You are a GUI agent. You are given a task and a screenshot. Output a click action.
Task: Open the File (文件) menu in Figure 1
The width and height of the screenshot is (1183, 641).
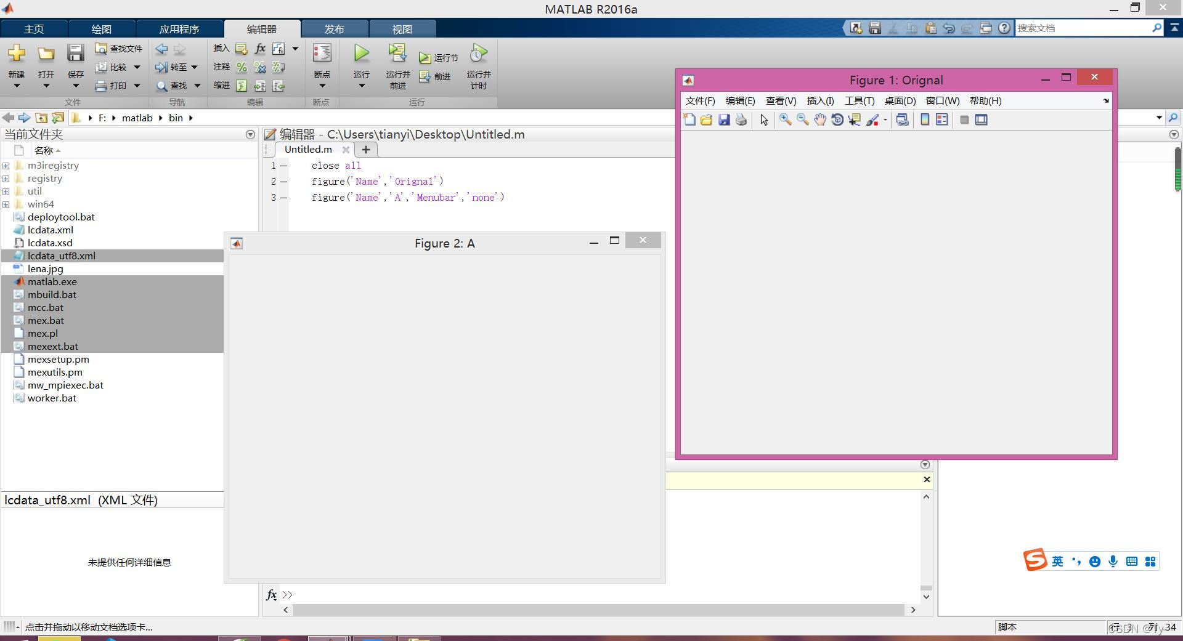click(700, 101)
